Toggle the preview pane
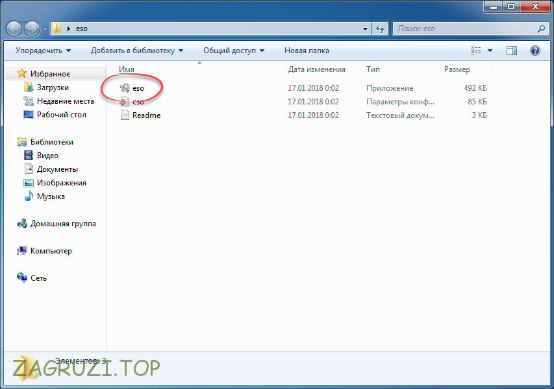The height and width of the screenshot is (389, 554). 512,51
